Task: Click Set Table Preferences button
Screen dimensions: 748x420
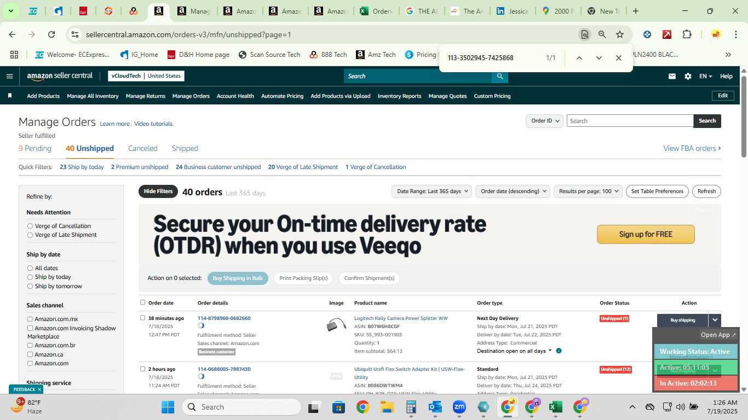Action: [657, 191]
